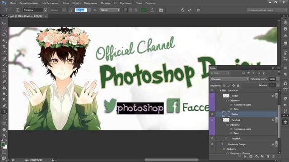Image resolution: width=289 pixels, height=162 pixels.
Task: Click the foreground color swatch
Action: (3, 144)
